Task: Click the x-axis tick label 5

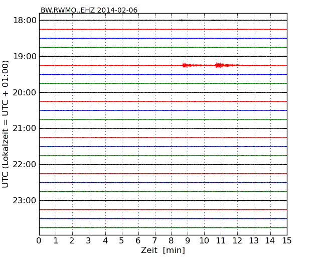Action: (x=121, y=241)
